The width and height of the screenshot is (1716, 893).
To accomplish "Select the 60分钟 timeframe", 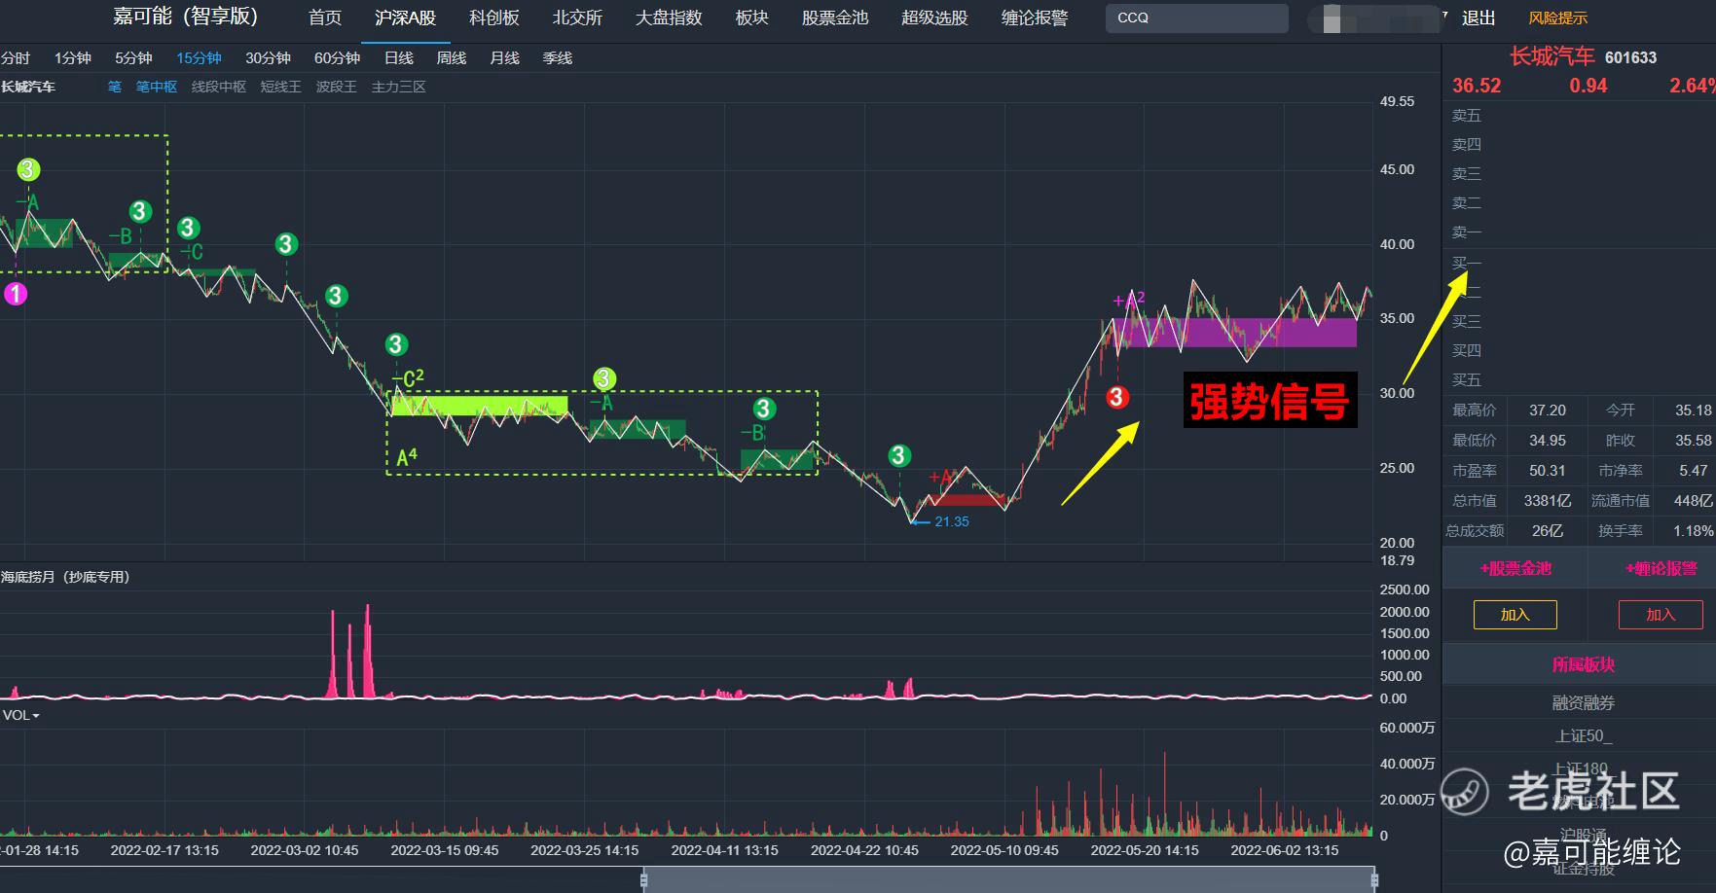I will [337, 58].
